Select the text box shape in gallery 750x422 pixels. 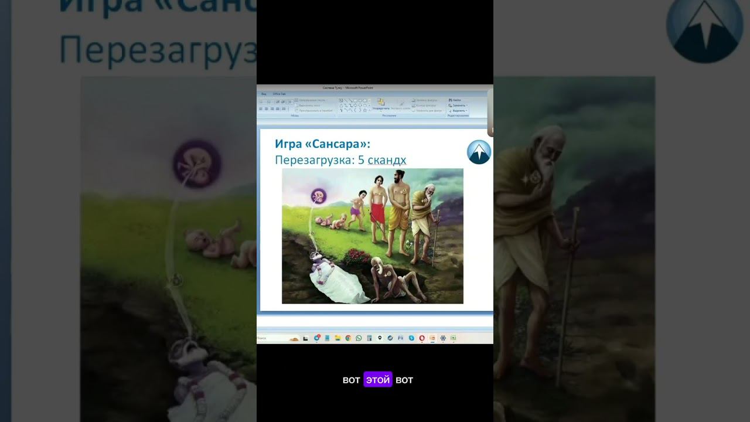(341, 100)
